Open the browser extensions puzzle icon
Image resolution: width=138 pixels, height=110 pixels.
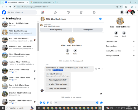click(126, 7)
